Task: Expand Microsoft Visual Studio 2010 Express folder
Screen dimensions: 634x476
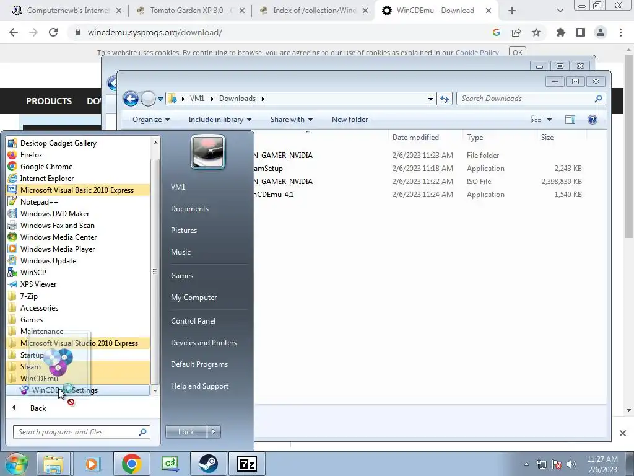Action: [x=79, y=343]
